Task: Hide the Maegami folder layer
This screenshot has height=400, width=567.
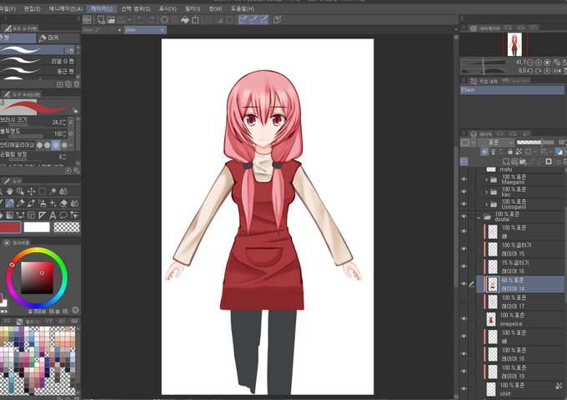Action: tap(464, 180)
